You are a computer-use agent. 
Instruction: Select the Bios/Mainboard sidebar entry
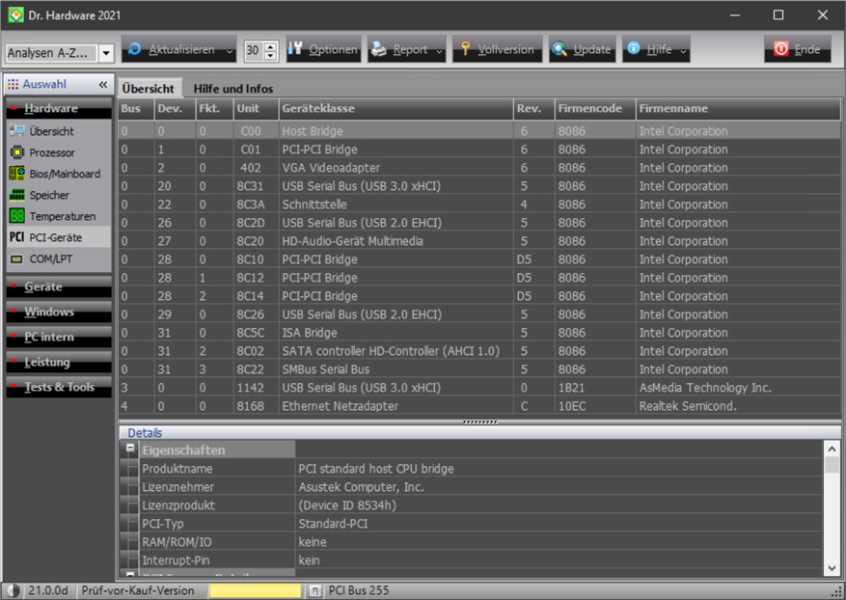pos(64,174)
